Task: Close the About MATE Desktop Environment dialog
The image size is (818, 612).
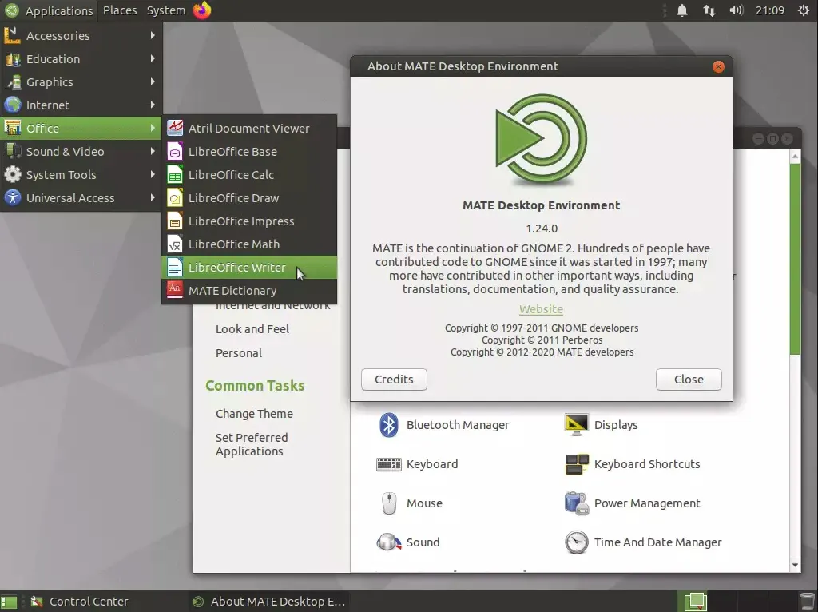Action: point(718,67)
